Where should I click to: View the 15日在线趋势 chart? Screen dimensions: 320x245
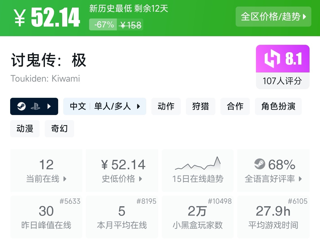[198, 171]
